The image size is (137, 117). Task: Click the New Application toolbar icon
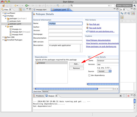[4, 6]
